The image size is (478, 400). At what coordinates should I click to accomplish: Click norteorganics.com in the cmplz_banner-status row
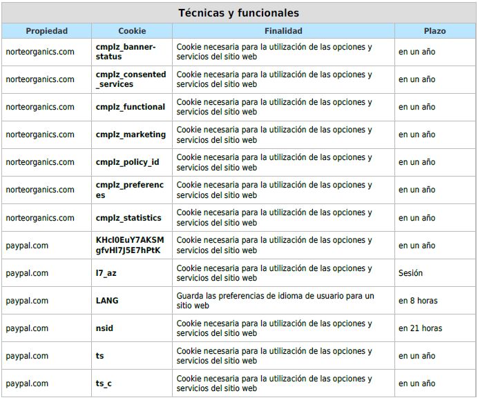pos(40,52)
